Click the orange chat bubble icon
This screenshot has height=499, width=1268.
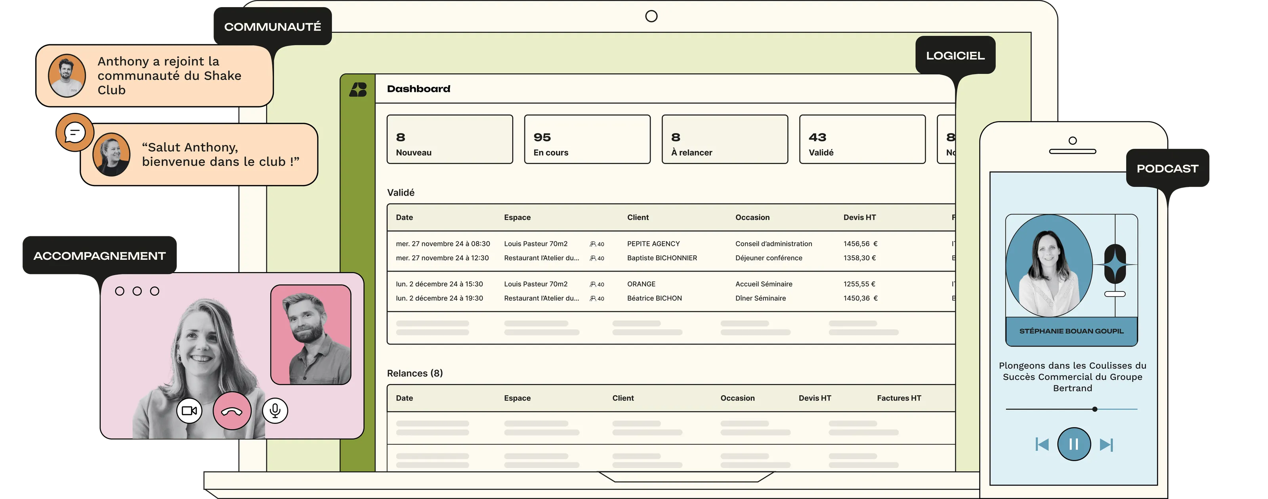[x=75, y=132]
